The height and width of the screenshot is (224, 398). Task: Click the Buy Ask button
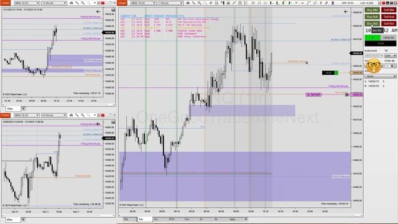373,17
